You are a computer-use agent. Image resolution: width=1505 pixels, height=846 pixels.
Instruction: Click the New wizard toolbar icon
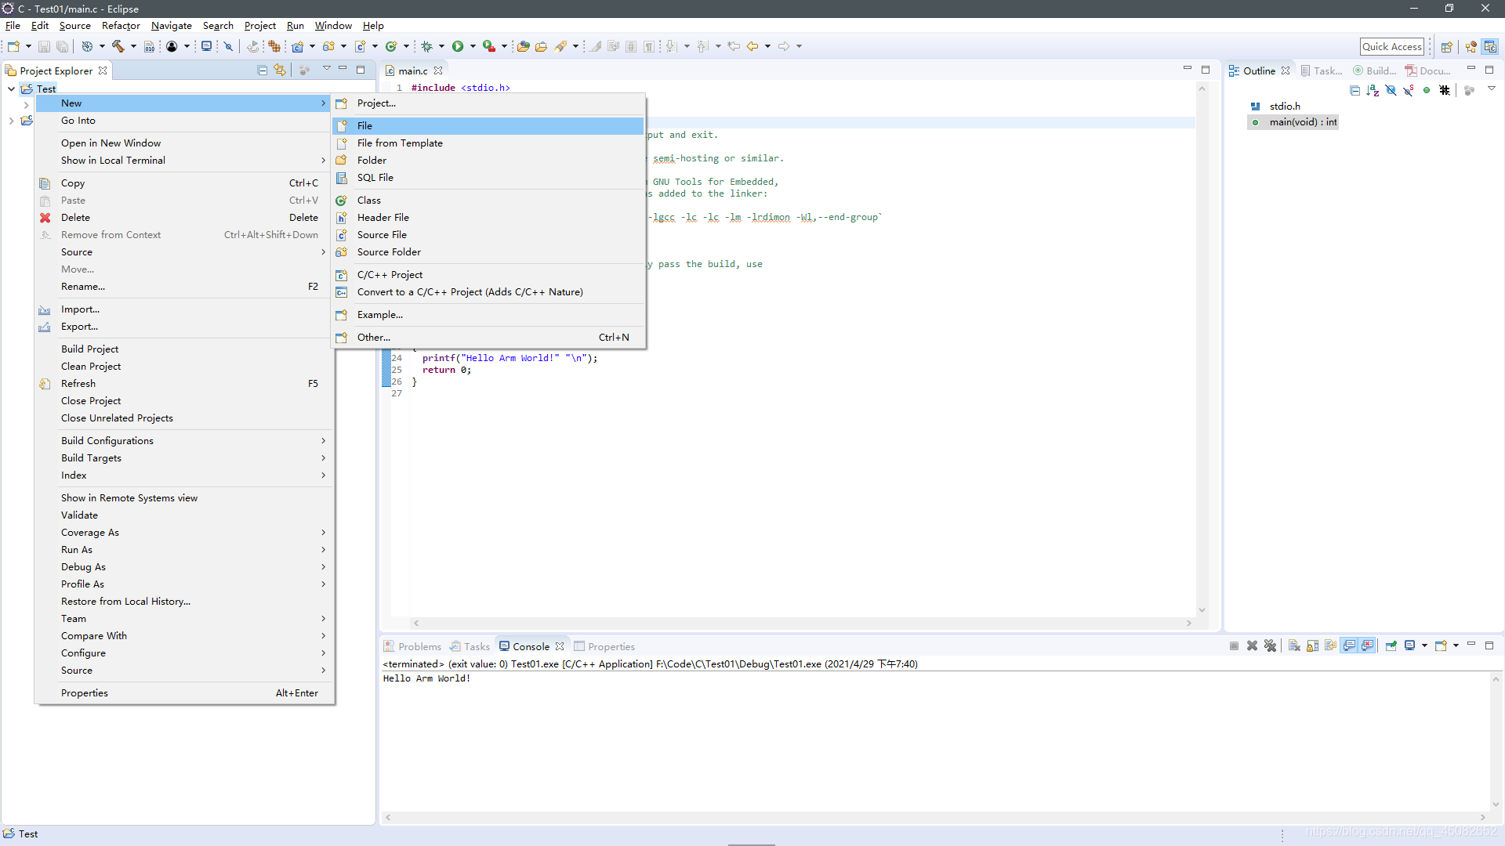pos(13,46)
